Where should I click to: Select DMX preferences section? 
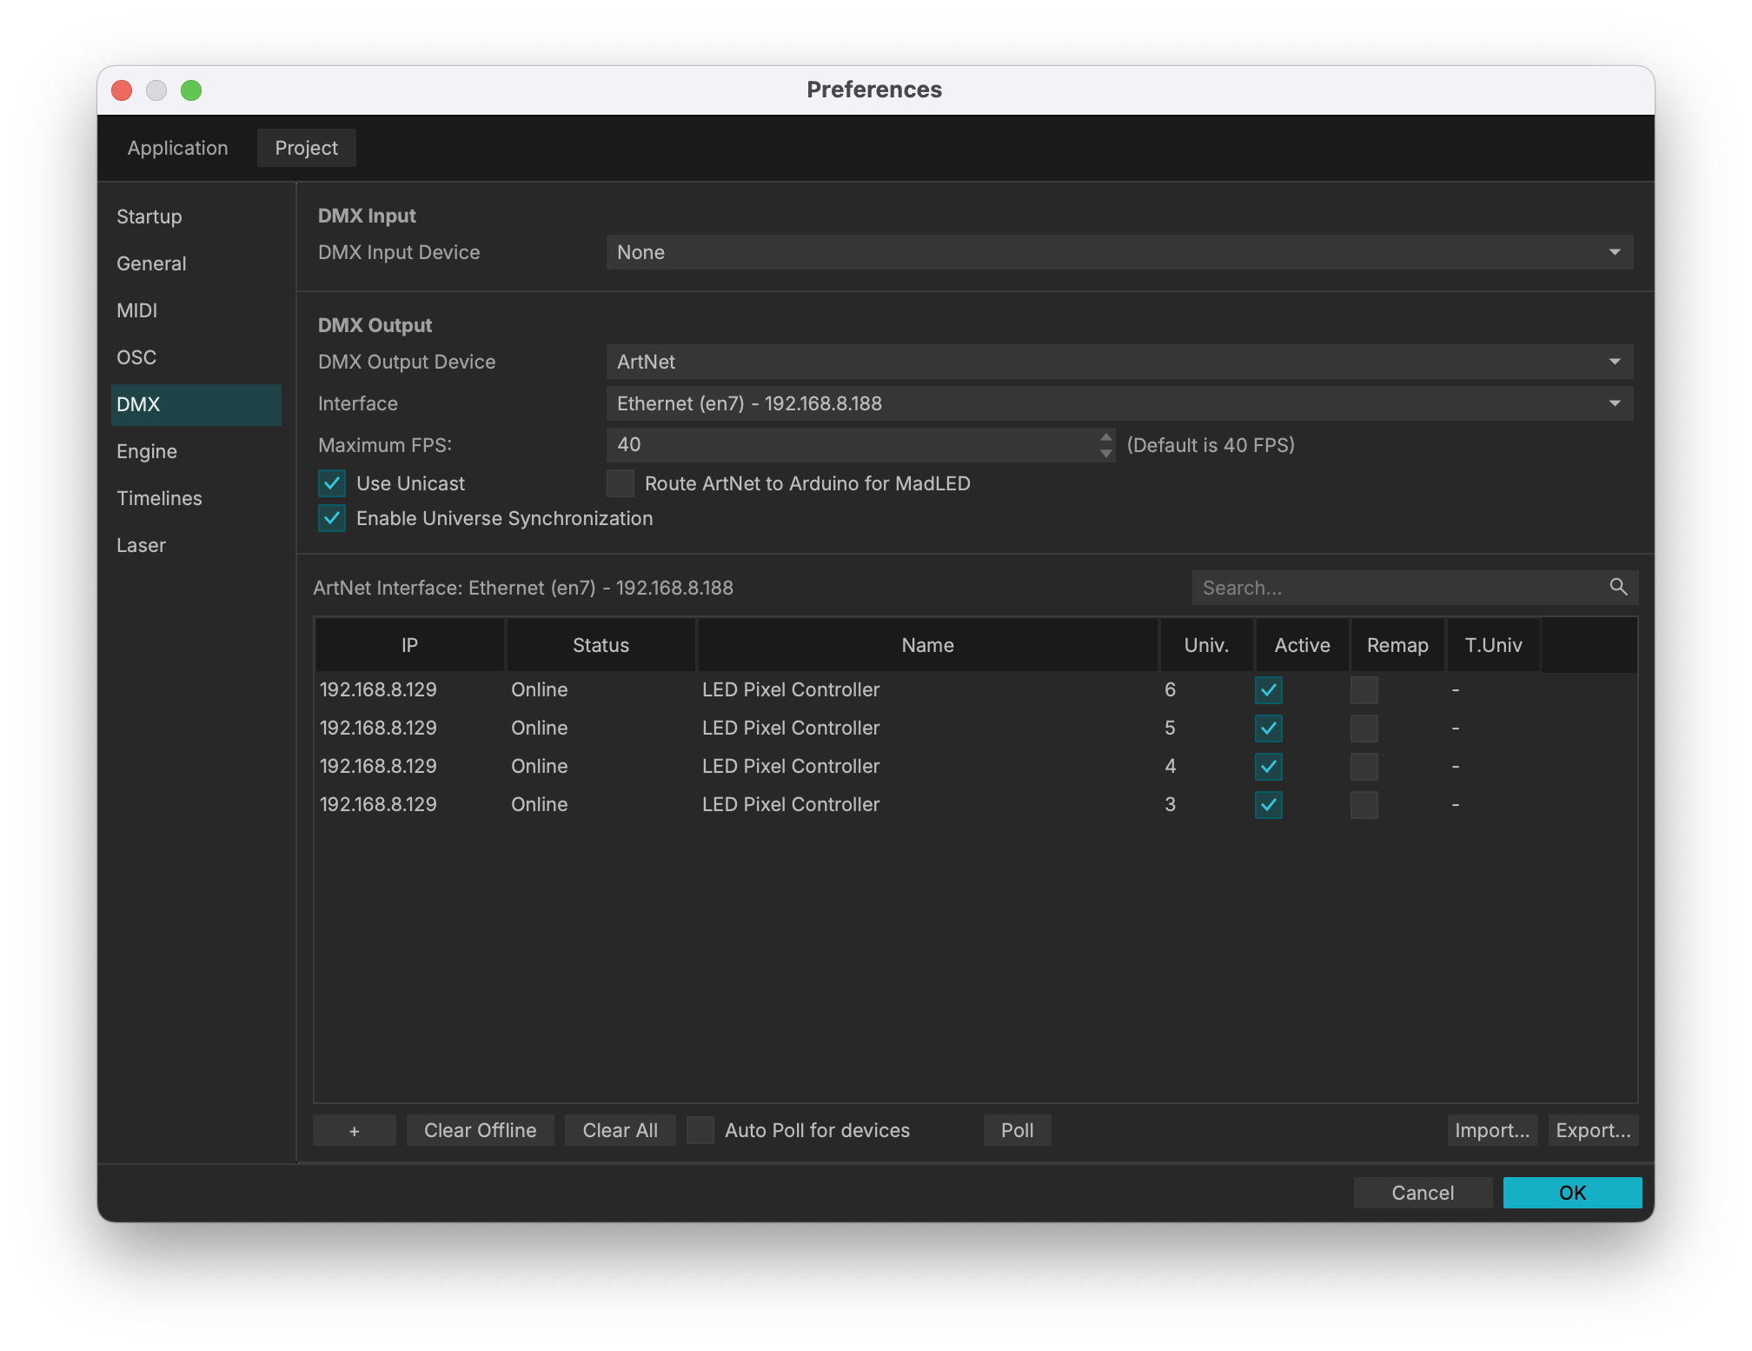point(196,404)
